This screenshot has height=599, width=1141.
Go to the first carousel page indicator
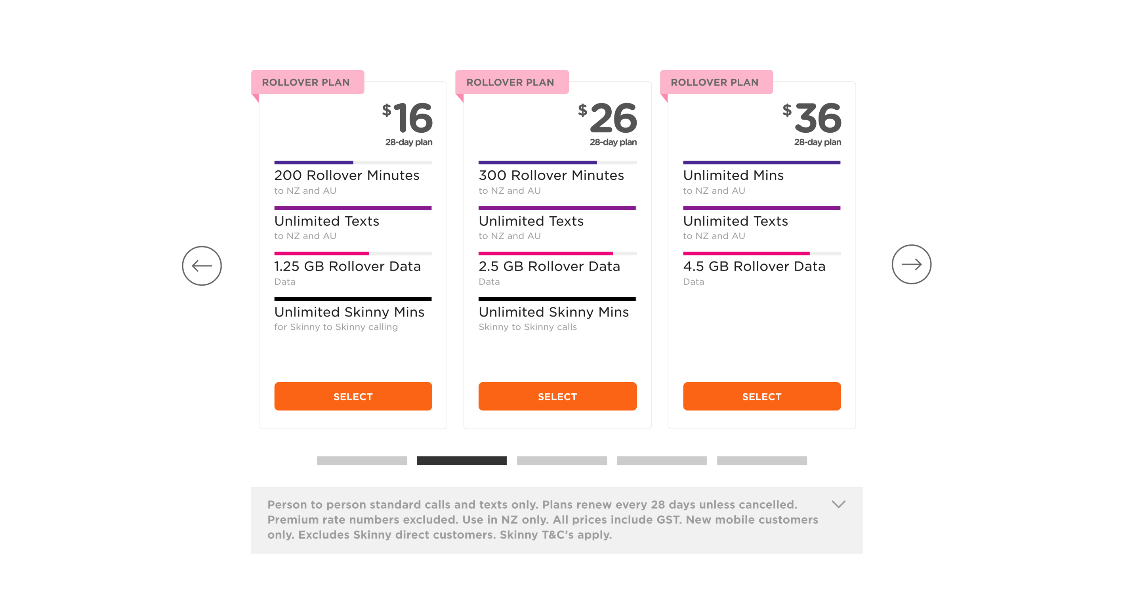click(x=362, y=461)
